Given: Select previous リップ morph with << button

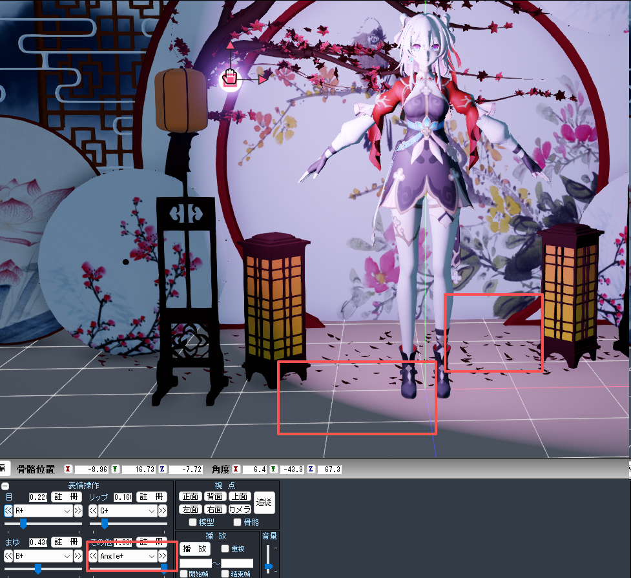Looking at the screenshot, I should 93,511.
